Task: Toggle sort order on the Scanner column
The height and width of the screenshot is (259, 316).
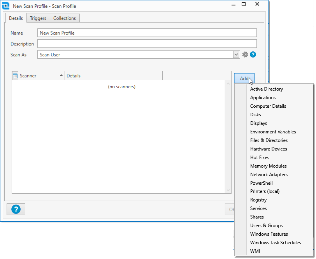Action: 39,75
